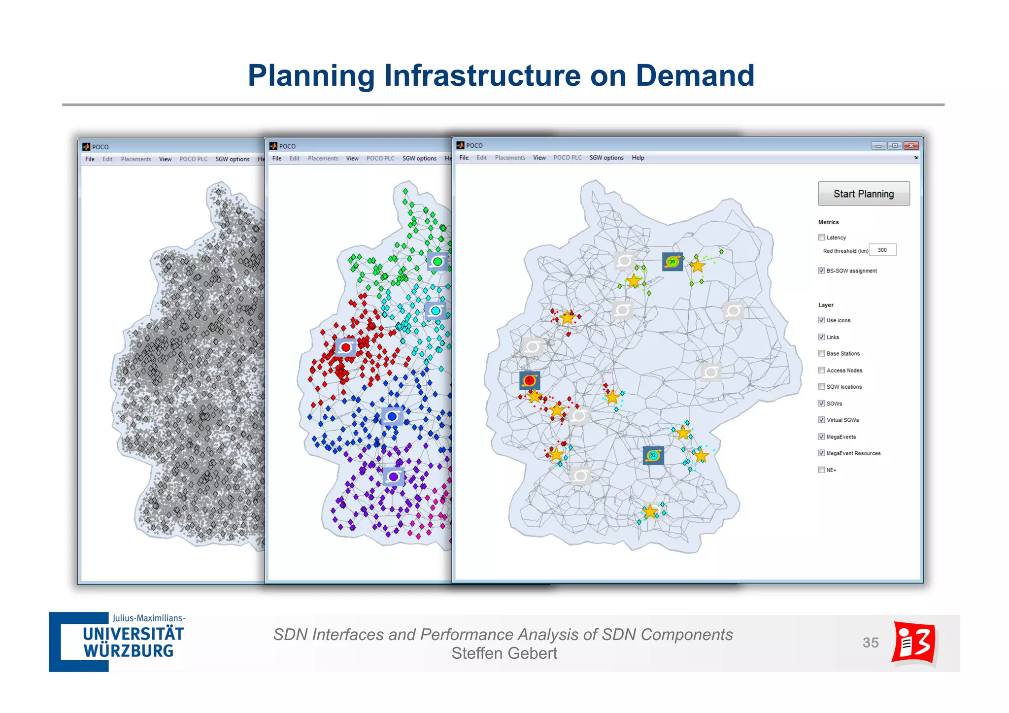Select upper star of pair right of 62 SGW
The height and width of the screenshot is (713, 1009).
click(683, 433)
